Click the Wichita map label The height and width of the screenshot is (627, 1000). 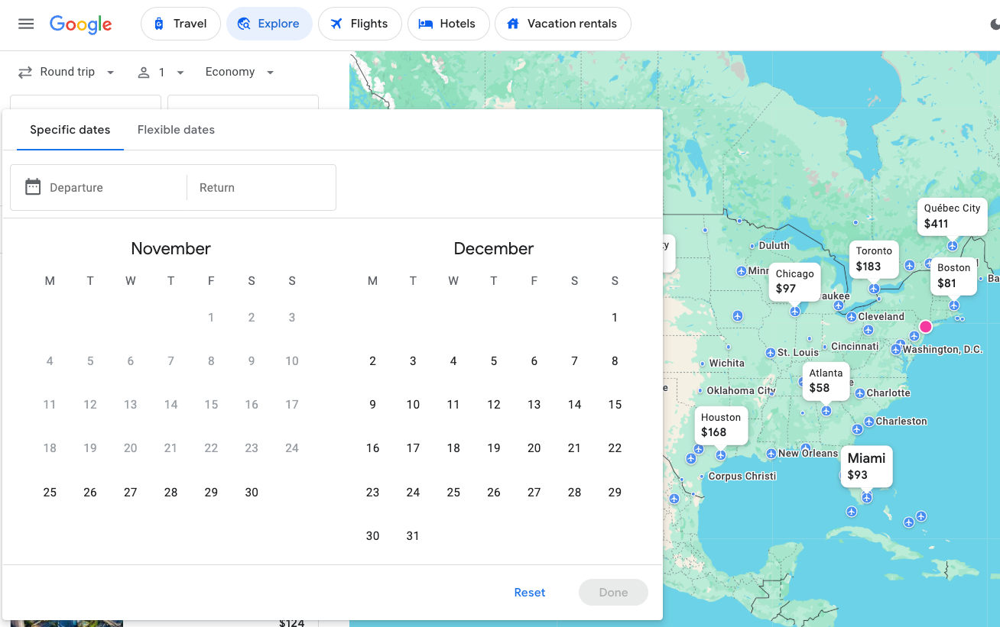click(726, 363)
